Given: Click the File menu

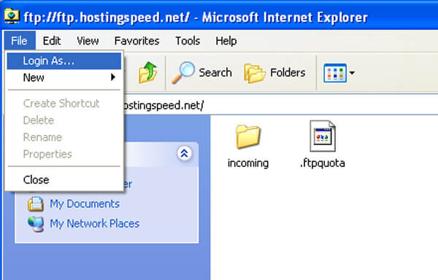Looking at the screenshot, I should pos(19,41).
